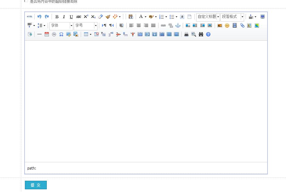This screenshot has height=192, width=286.
Task: Toggle italic formatting
Action: click(64, 17)
